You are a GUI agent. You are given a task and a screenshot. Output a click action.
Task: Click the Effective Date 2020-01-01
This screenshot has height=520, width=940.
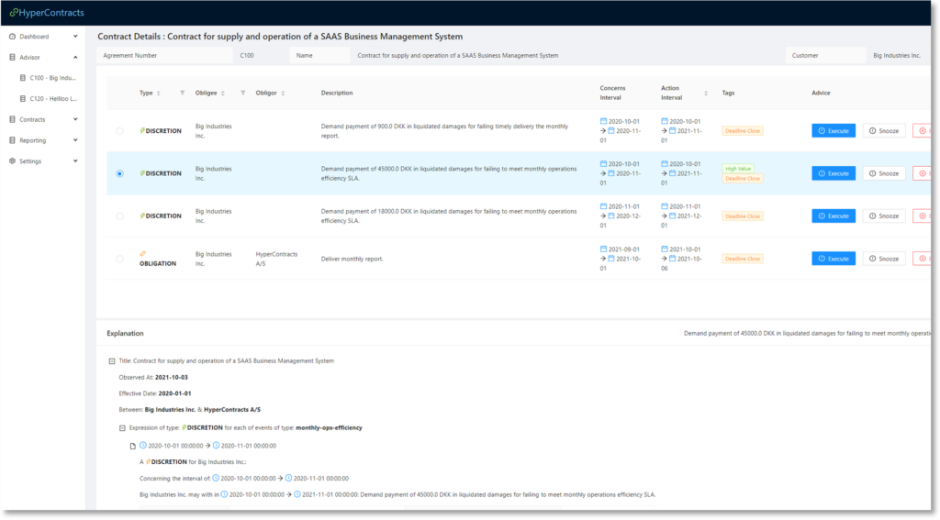pyautogui.click(x=175, y=393)
